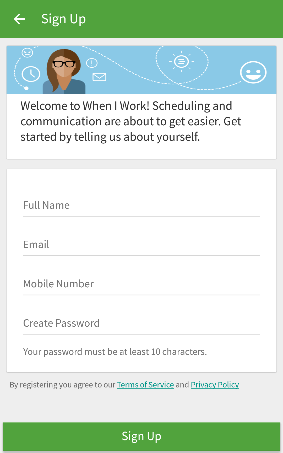
Task: Click the frustrated face icon top left
Action: 27,52
